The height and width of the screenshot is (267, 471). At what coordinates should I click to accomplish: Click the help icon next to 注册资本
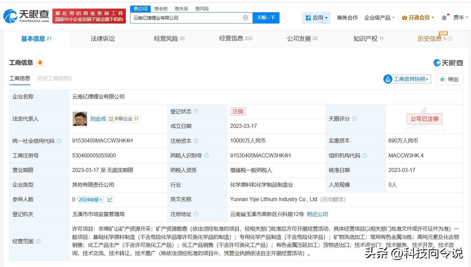(x=196, y=141)
